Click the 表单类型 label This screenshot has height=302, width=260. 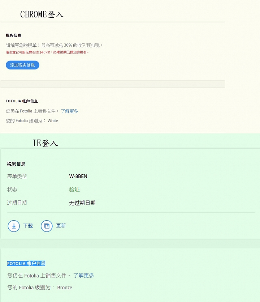(x=17, y=176)
